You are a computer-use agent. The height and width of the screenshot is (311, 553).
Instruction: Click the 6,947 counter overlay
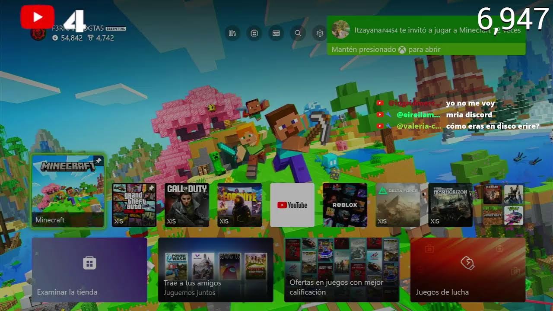click(x=513, y=19)
